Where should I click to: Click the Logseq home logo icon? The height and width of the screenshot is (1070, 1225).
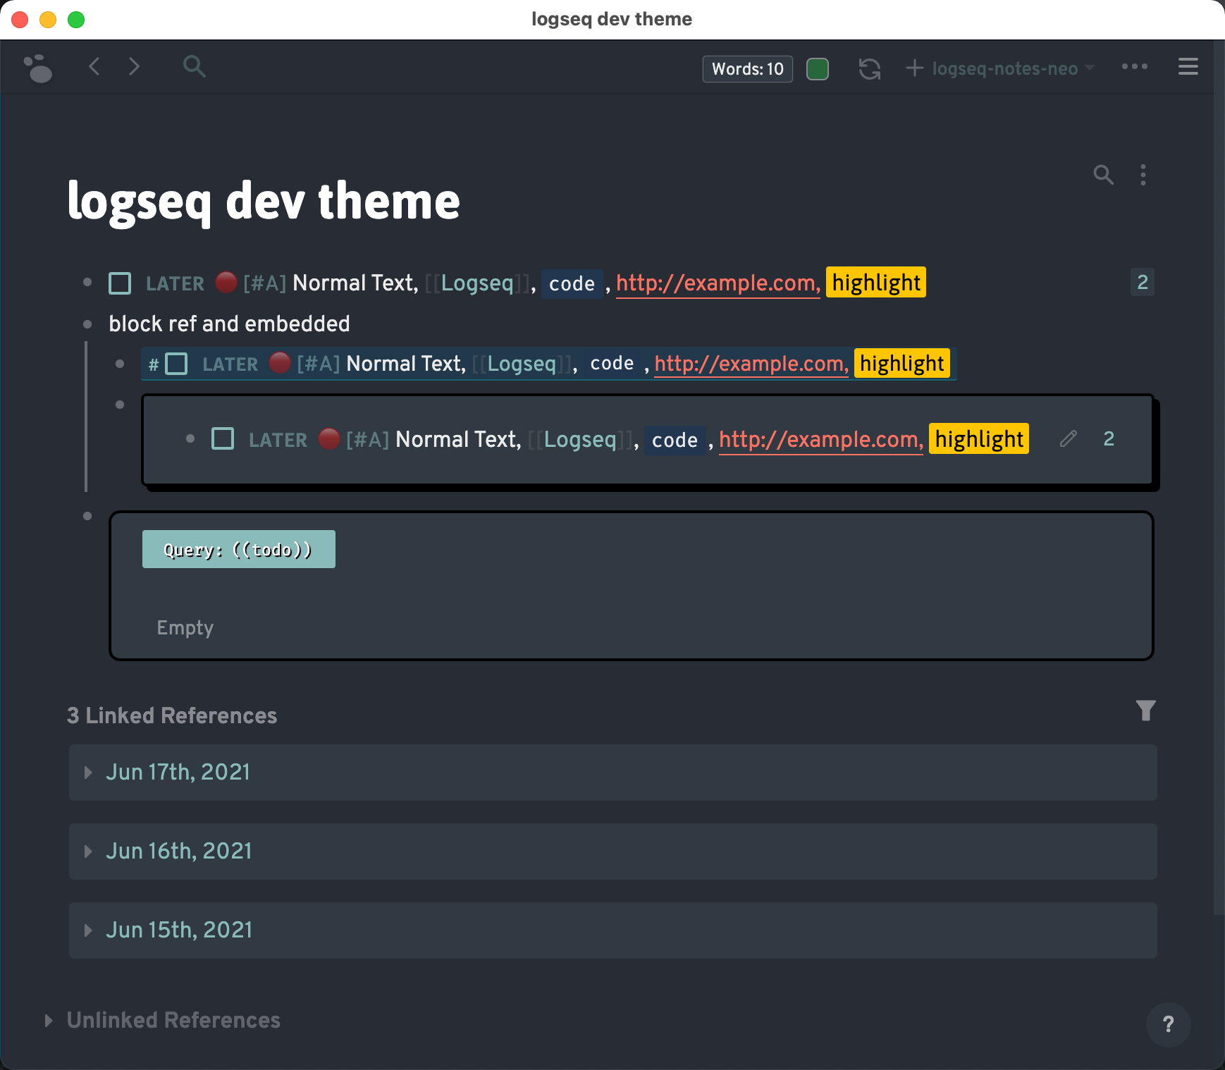coord(37,68)
